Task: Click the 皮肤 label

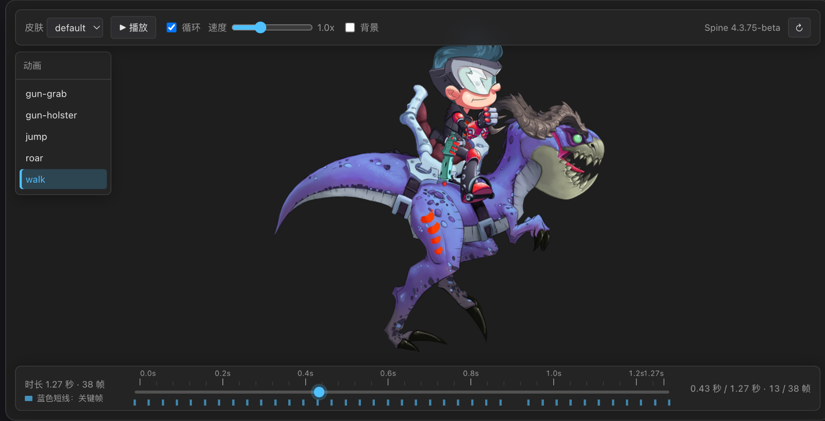Action: point(34,28)
